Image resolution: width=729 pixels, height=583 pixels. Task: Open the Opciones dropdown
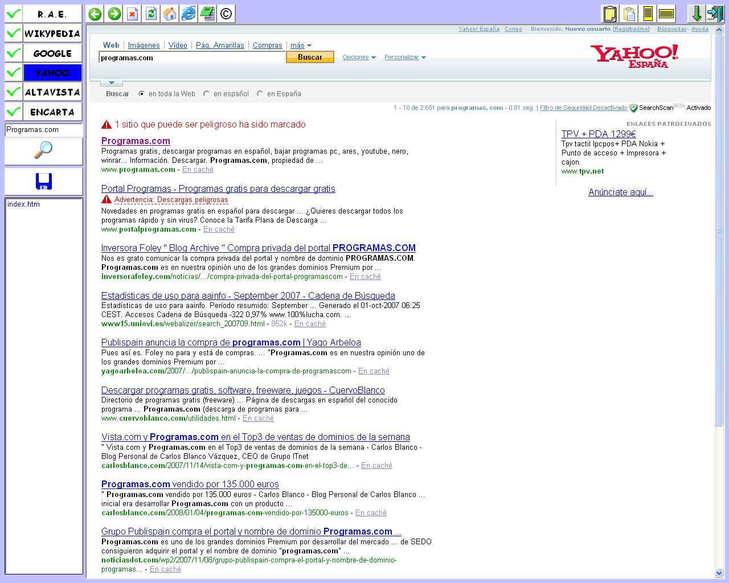click(359, 57)
